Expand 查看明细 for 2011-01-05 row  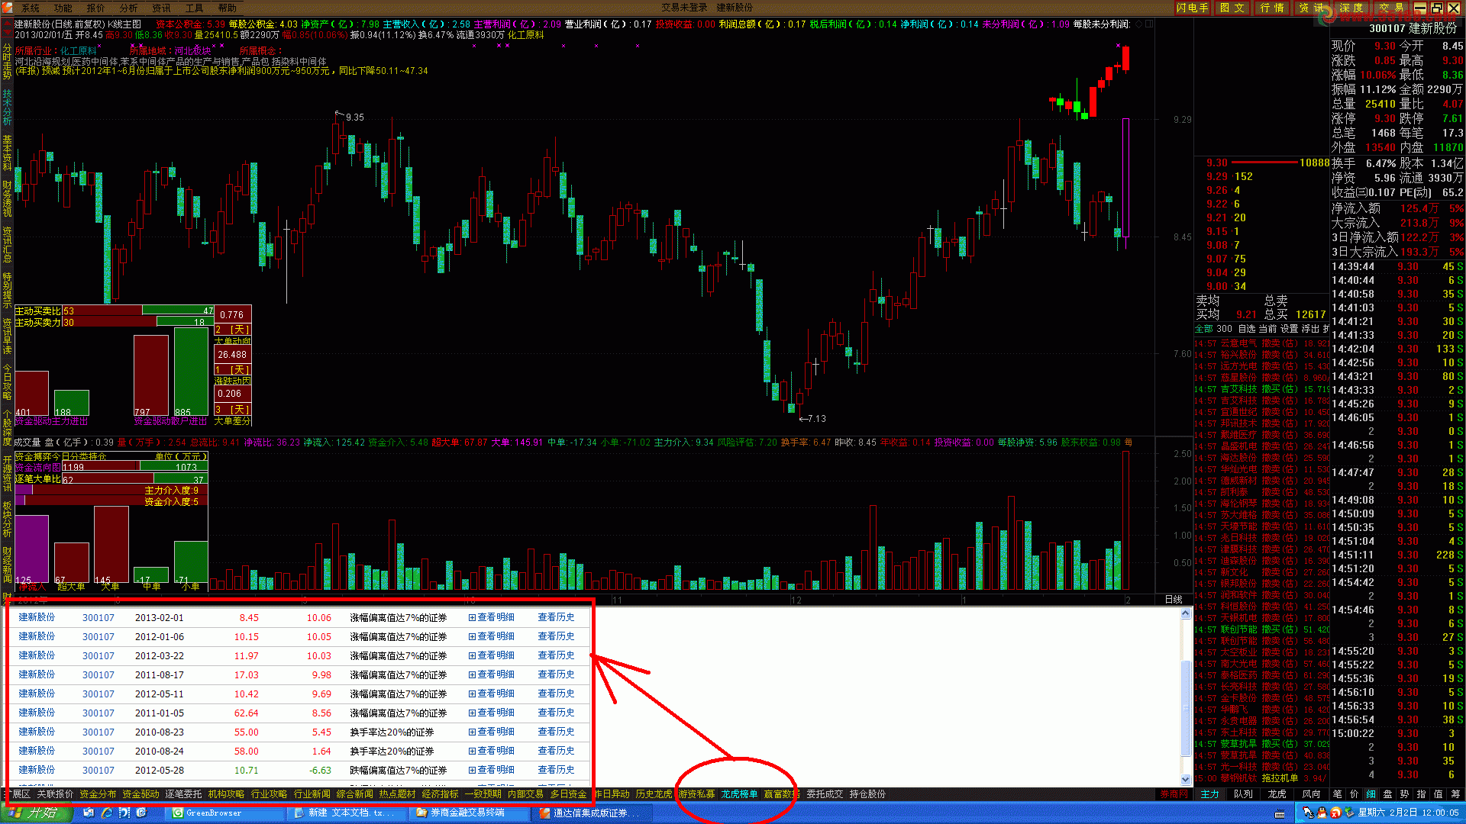coord(492,713)
